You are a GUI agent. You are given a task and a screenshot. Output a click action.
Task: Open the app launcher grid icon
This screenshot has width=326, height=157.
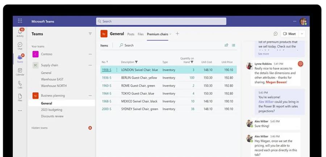coord(20,21)
